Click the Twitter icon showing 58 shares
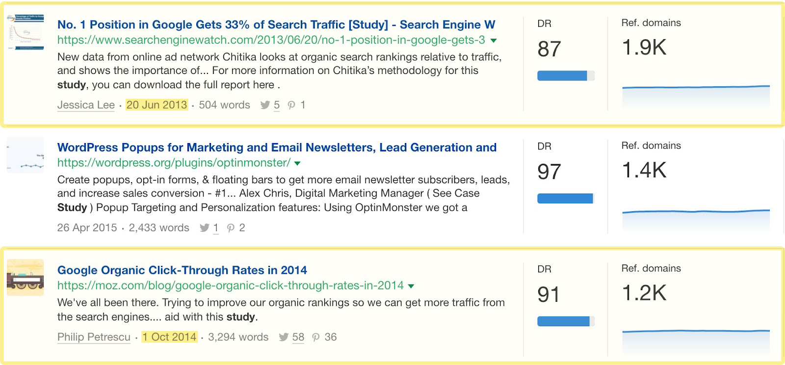 [x=284, y=337]
